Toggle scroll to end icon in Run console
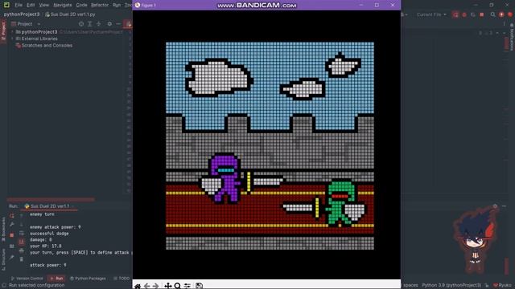 pyautogui.click(x=22, y=242)
